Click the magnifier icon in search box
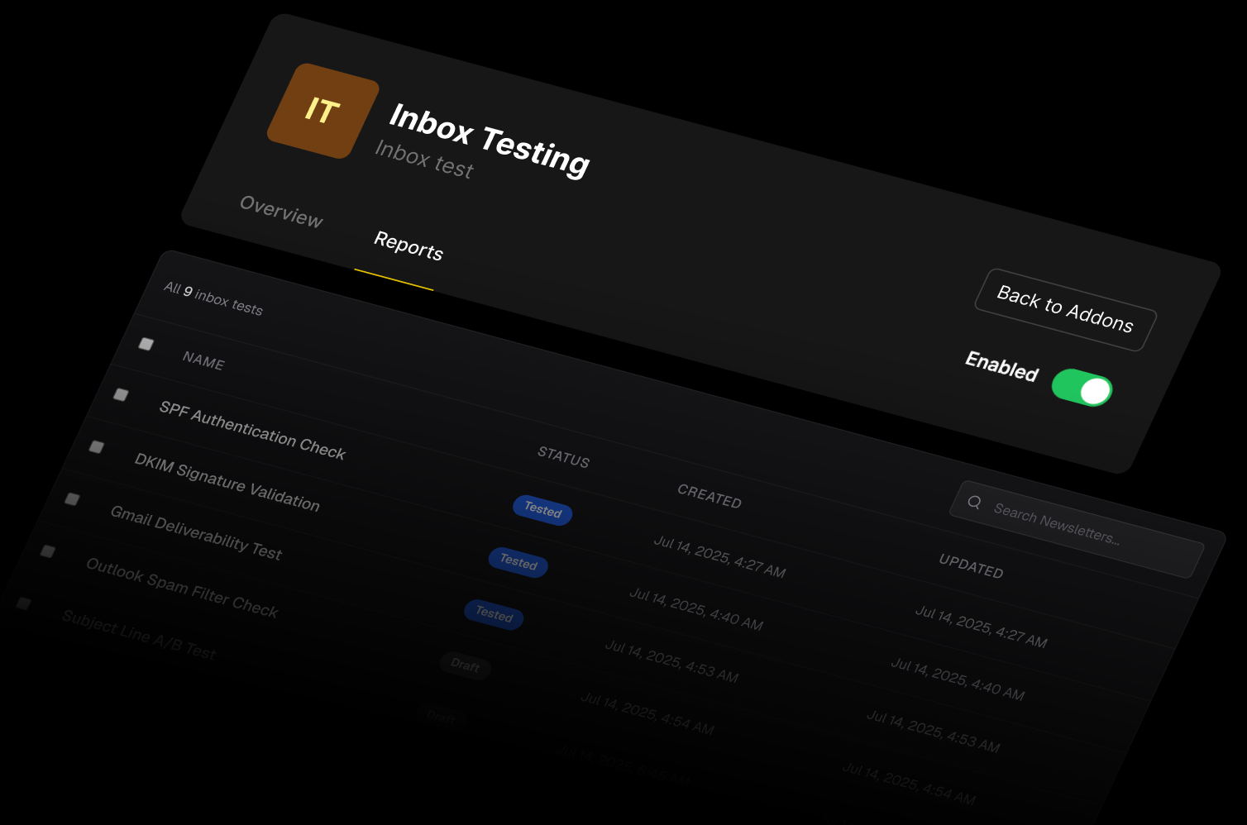Viewport: 1247px width, 825px height. (x=974, y=502)
